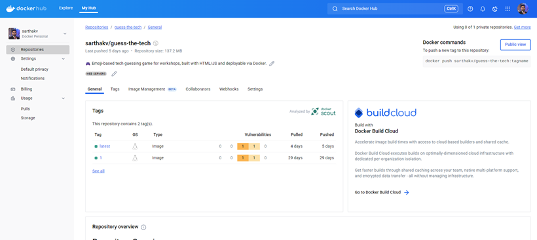The height and width of the screenshot is (240, 537).
Task: Open the notifications bell icon
Action: (483, 9)
